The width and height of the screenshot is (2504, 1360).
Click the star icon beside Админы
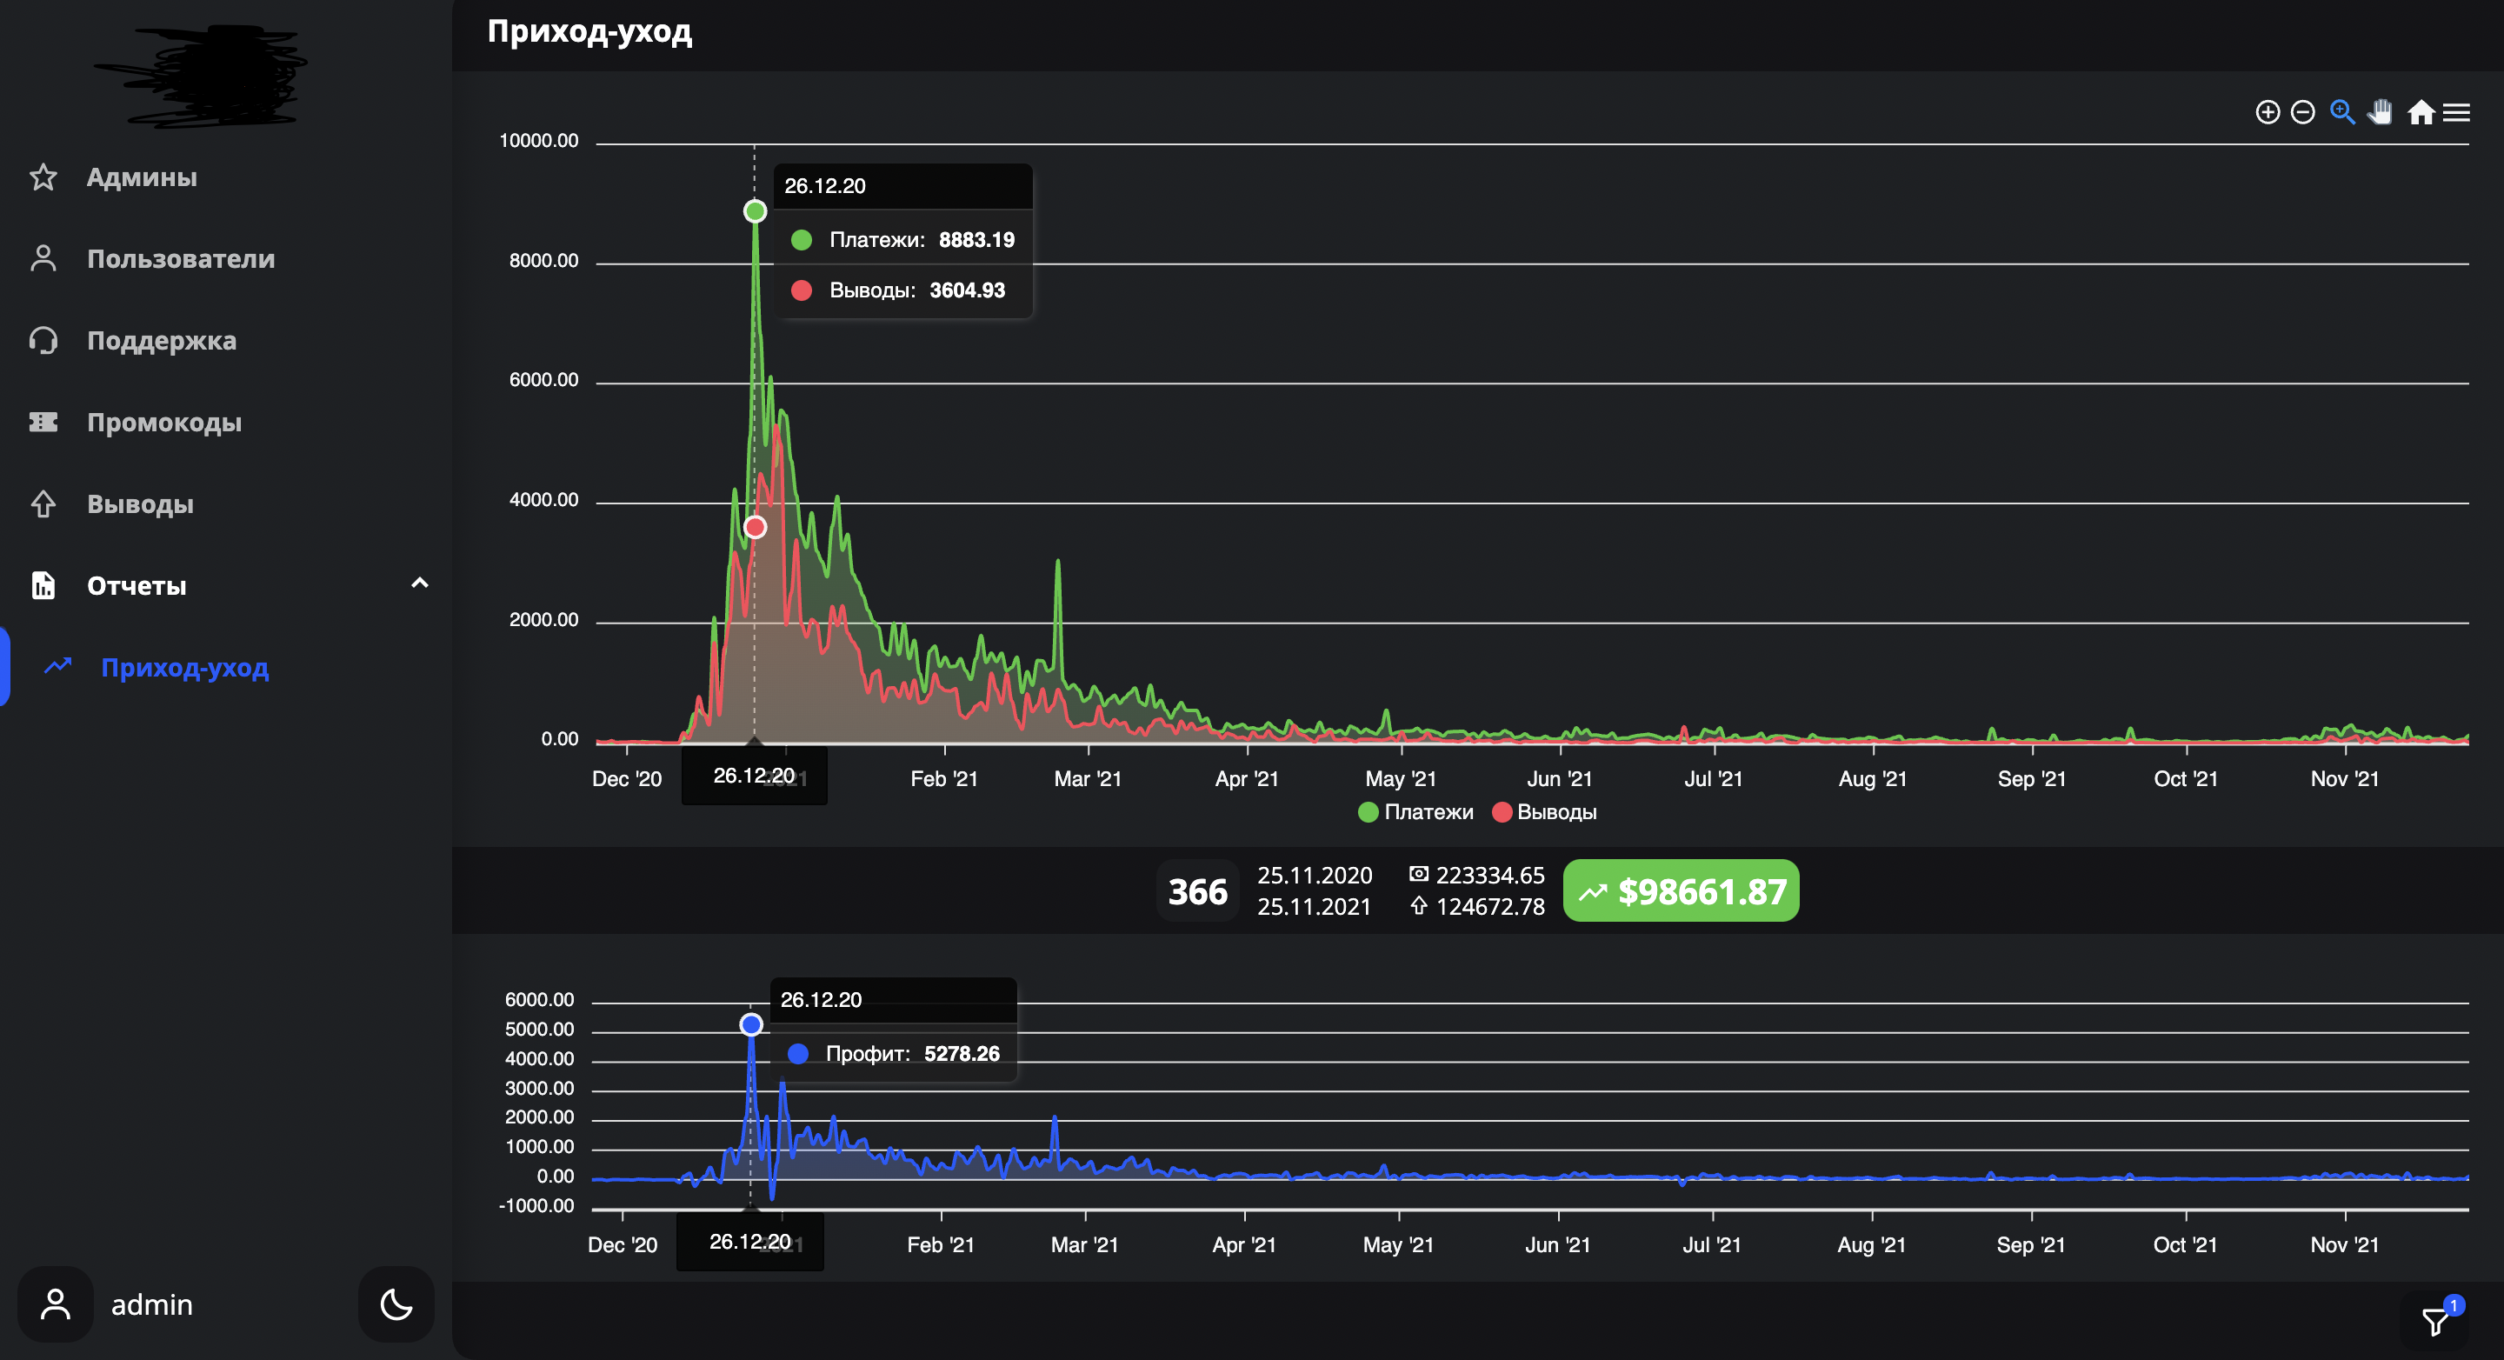[x=43, y=177]
